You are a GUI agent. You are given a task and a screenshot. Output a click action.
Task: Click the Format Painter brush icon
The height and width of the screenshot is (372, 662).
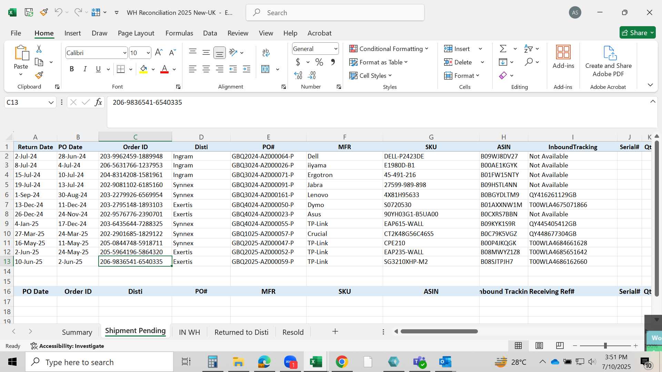coord(39,75)
